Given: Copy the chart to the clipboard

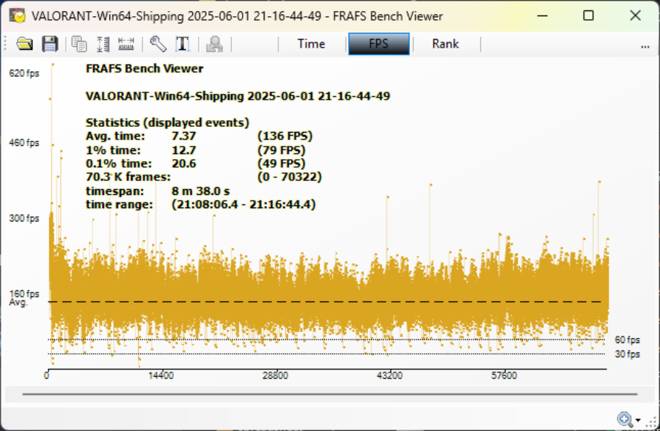Looking at the screenshot, I should (x=79, y=44).
